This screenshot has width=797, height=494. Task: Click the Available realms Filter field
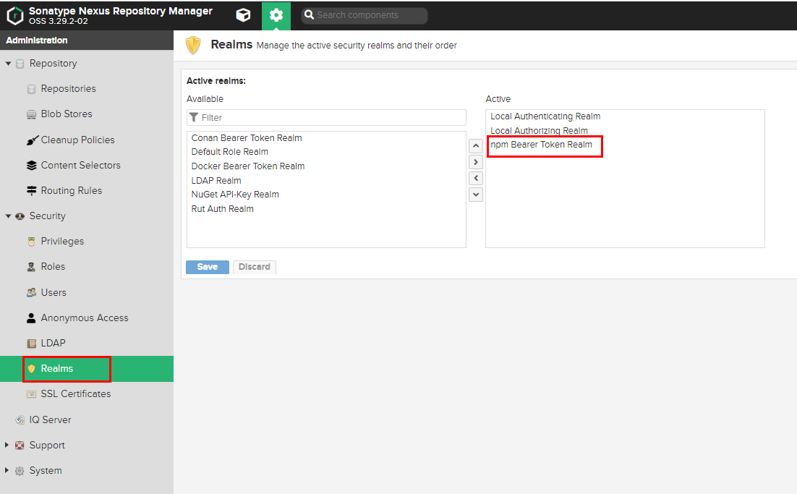point(326,117)
